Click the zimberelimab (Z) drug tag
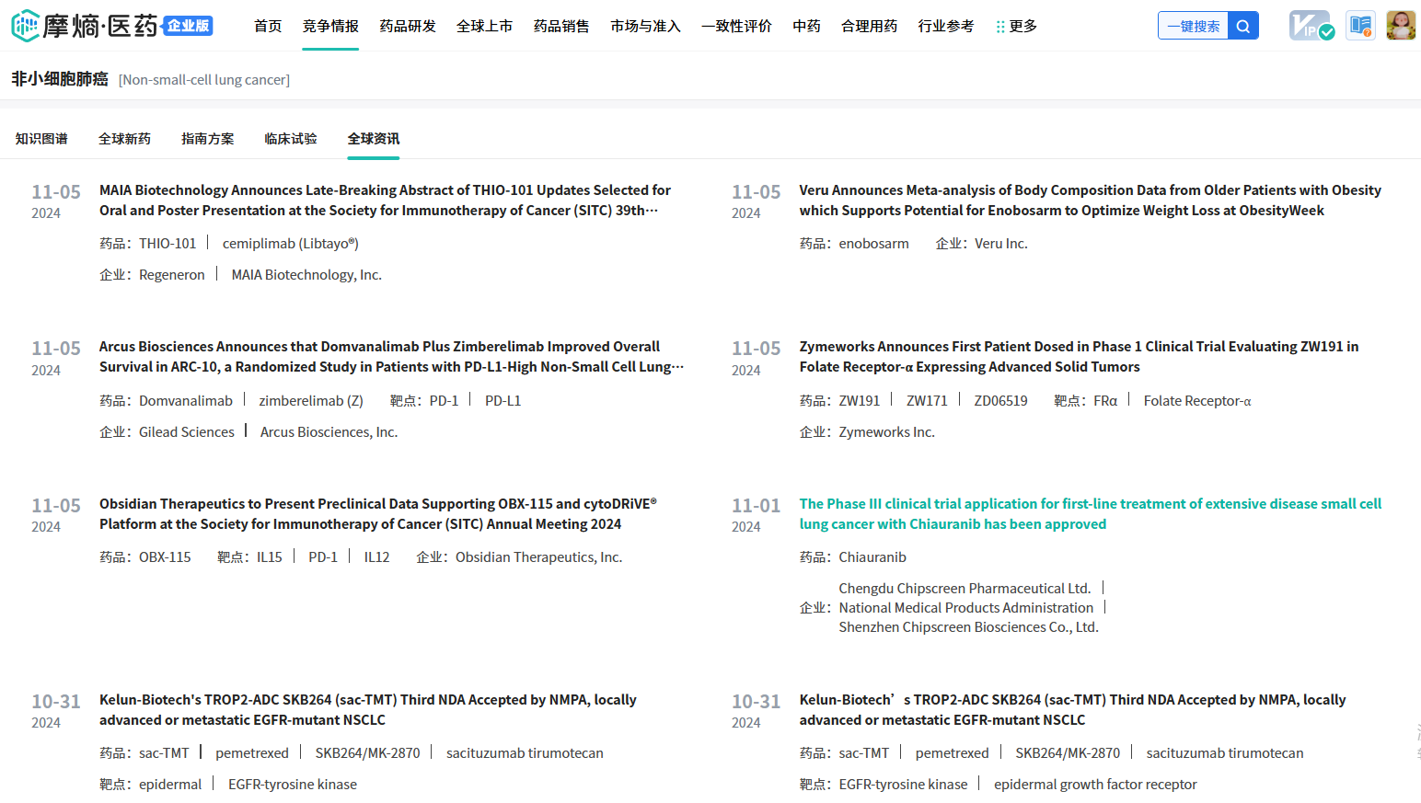Image resolution: width=1421 pixels, height=803 pixels. click(311, 401)
